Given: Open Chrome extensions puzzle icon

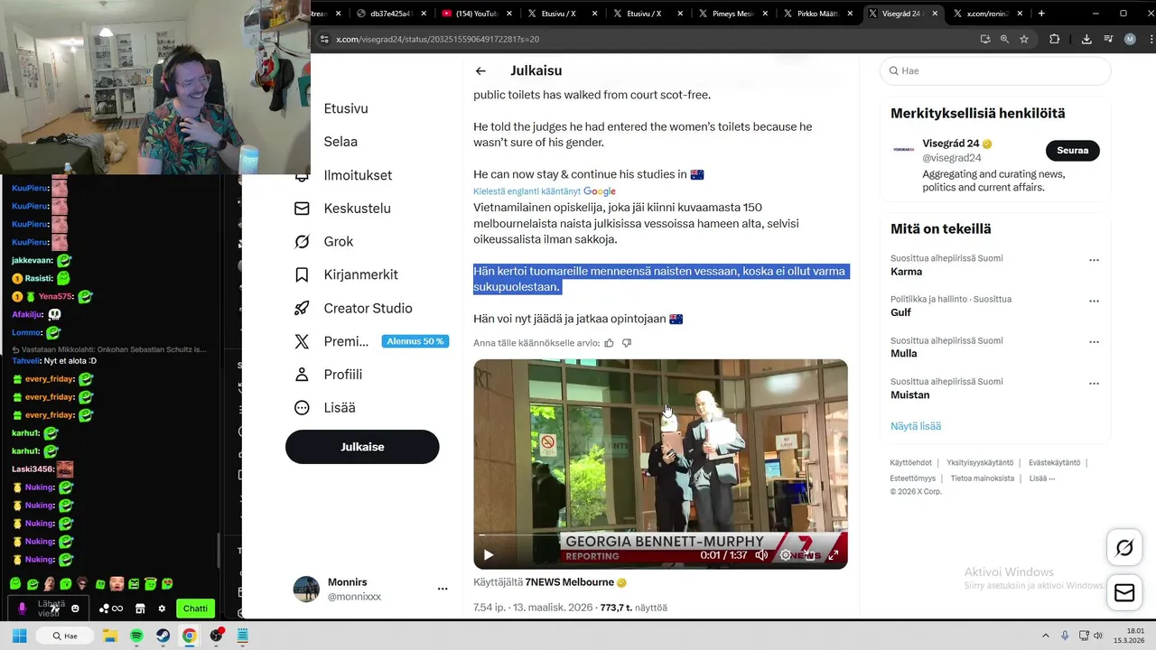Looking at the screenshot, I should tap(1054, 39).
